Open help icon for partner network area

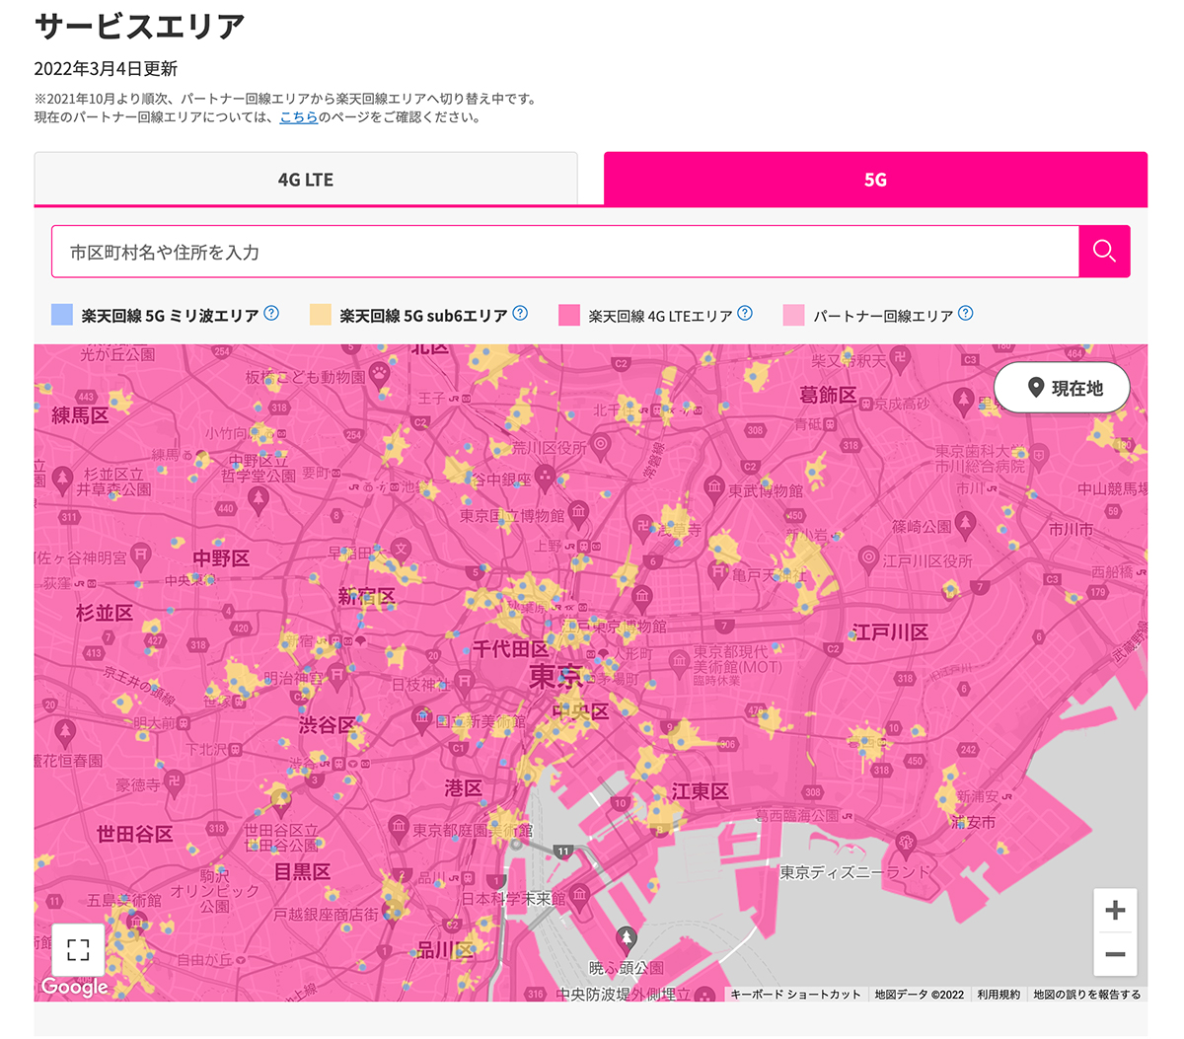(x=966, y=314)
